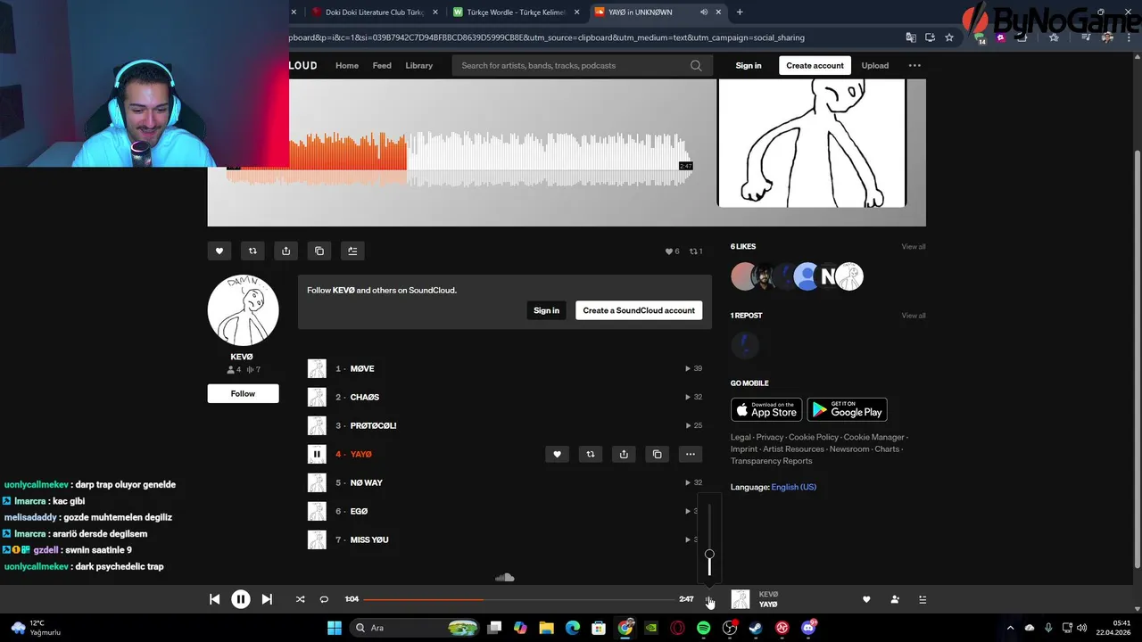Open Discord from the taskbar
Image resolution: width=1142 pixels, height=642 pixels.
pos(808,628)
